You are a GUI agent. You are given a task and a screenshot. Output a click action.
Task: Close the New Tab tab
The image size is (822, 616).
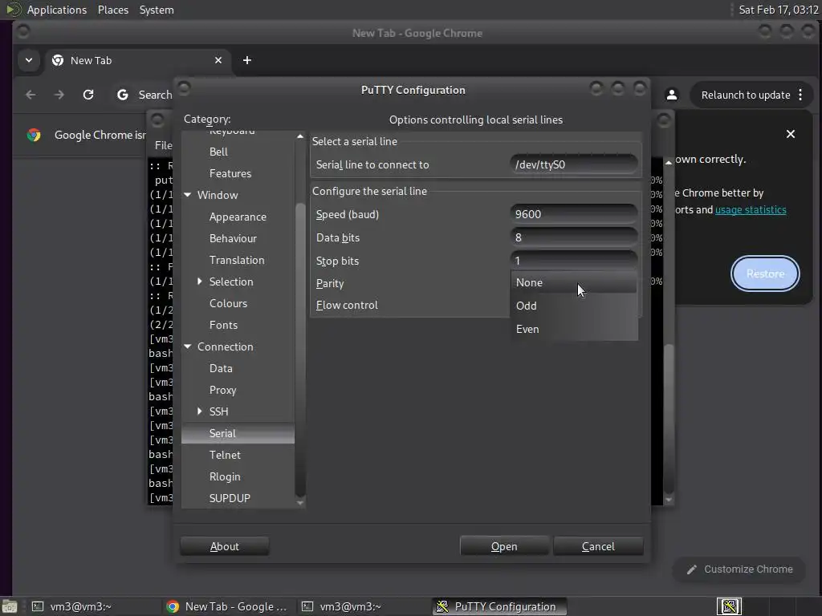[218, 60]
